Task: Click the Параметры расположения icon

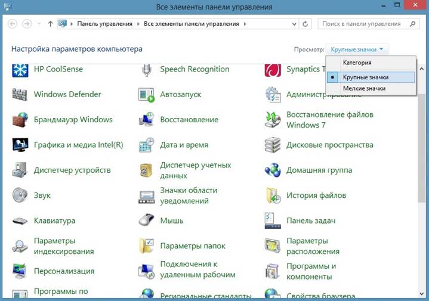Action: pyautogui.click(x=273, y=246)
